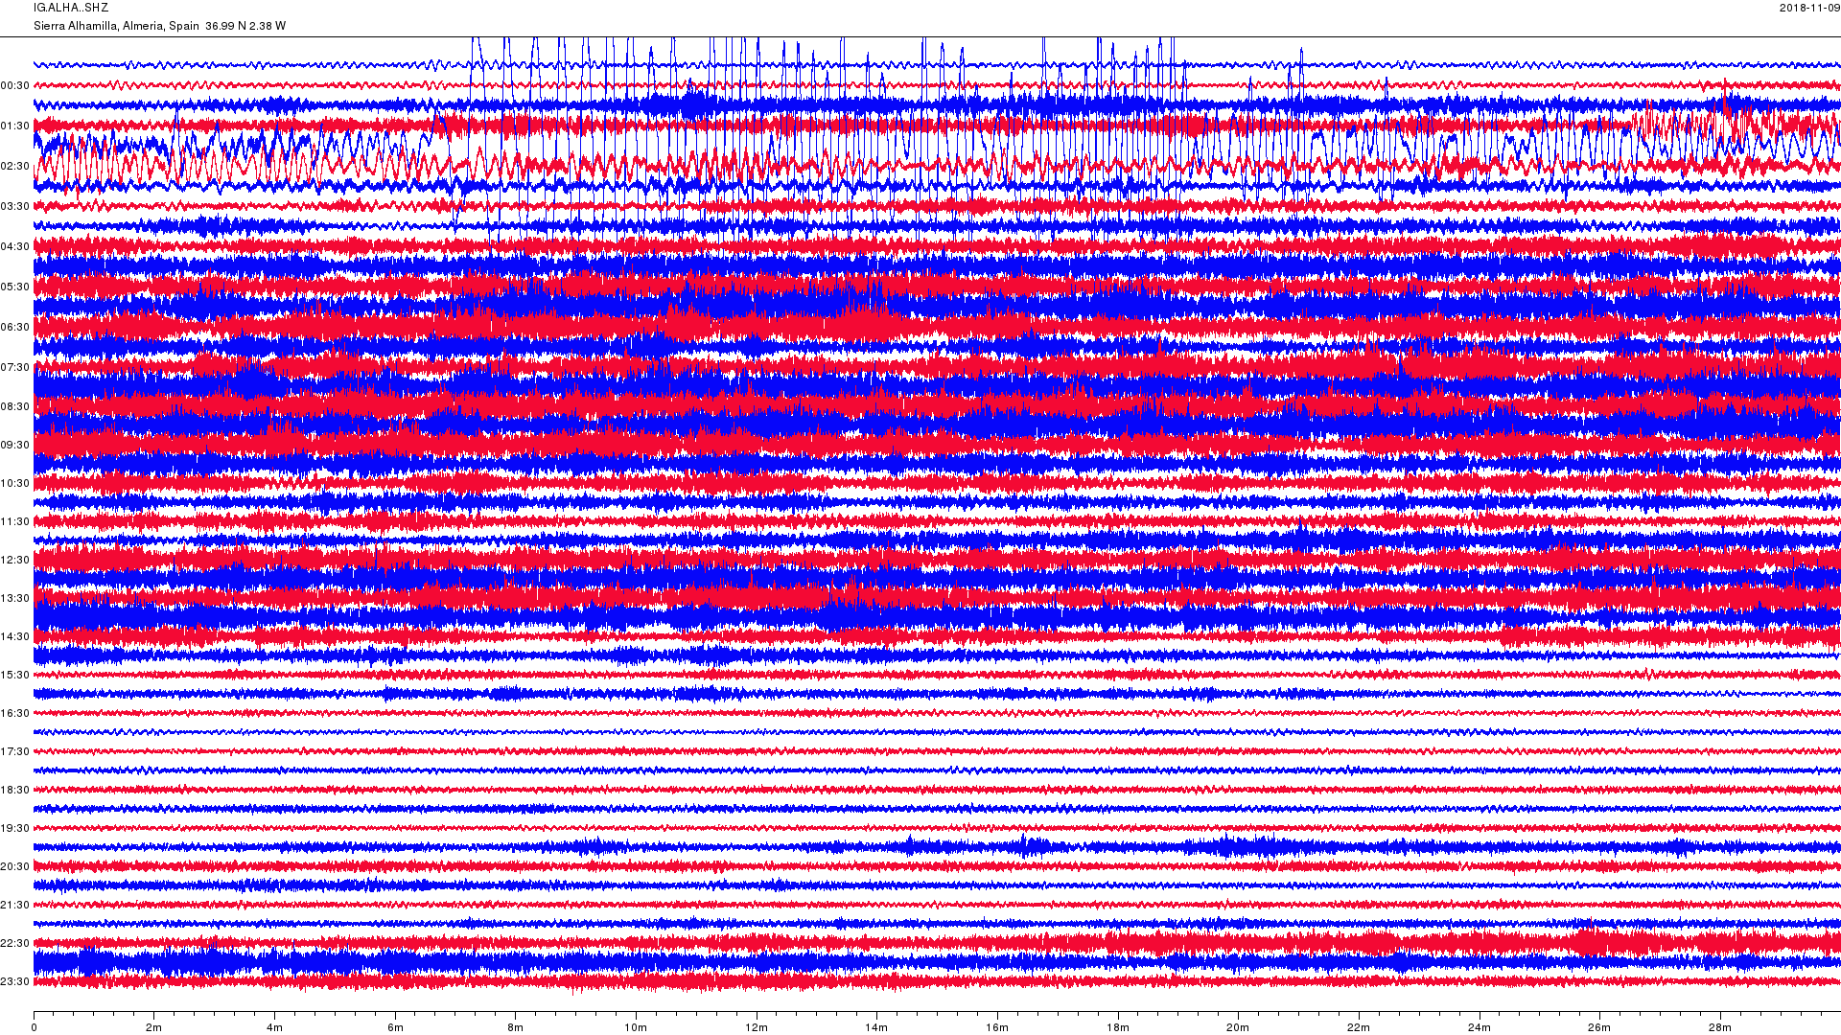Select the 11:30 time label
The height and width of the screenshot is (1035, 1841).
15,522
